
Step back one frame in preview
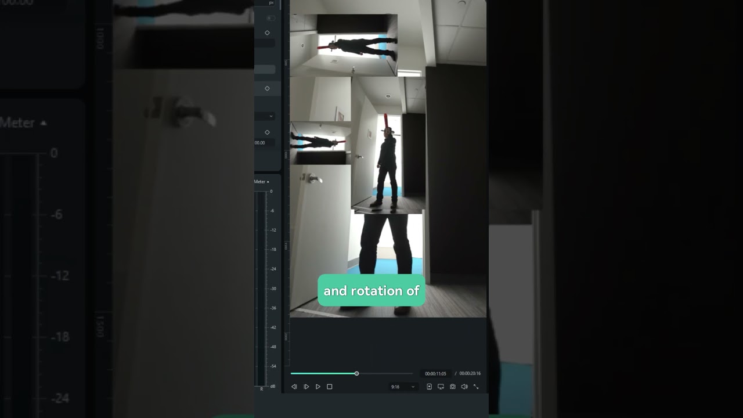point(294,387)
